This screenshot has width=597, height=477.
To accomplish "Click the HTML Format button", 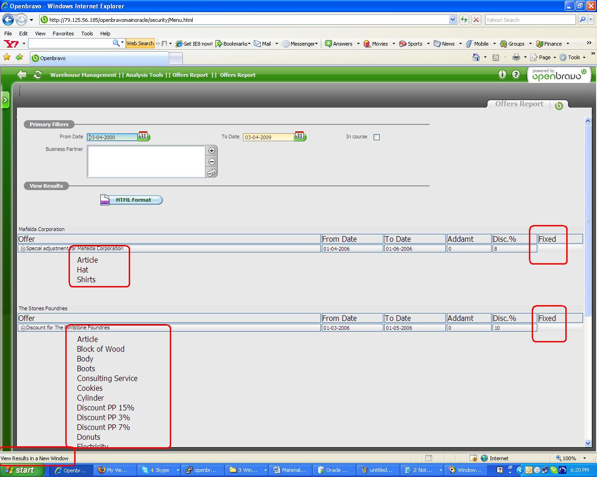I will click(132, 200).
